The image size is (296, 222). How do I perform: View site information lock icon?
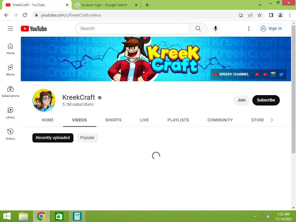(36, 15)
